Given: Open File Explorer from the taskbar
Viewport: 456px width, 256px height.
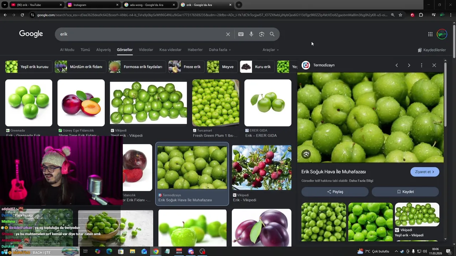Looking at the screenshot, I should pos(132,251).
